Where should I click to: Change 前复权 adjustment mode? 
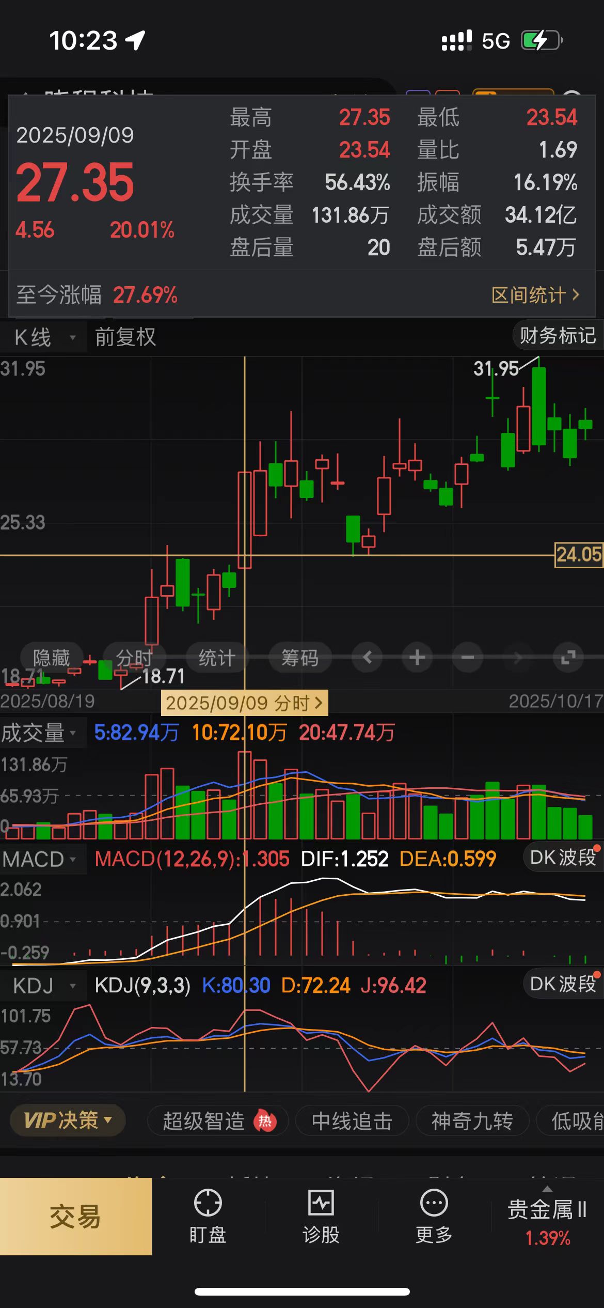pyautogui.click(x=125, y=337)
